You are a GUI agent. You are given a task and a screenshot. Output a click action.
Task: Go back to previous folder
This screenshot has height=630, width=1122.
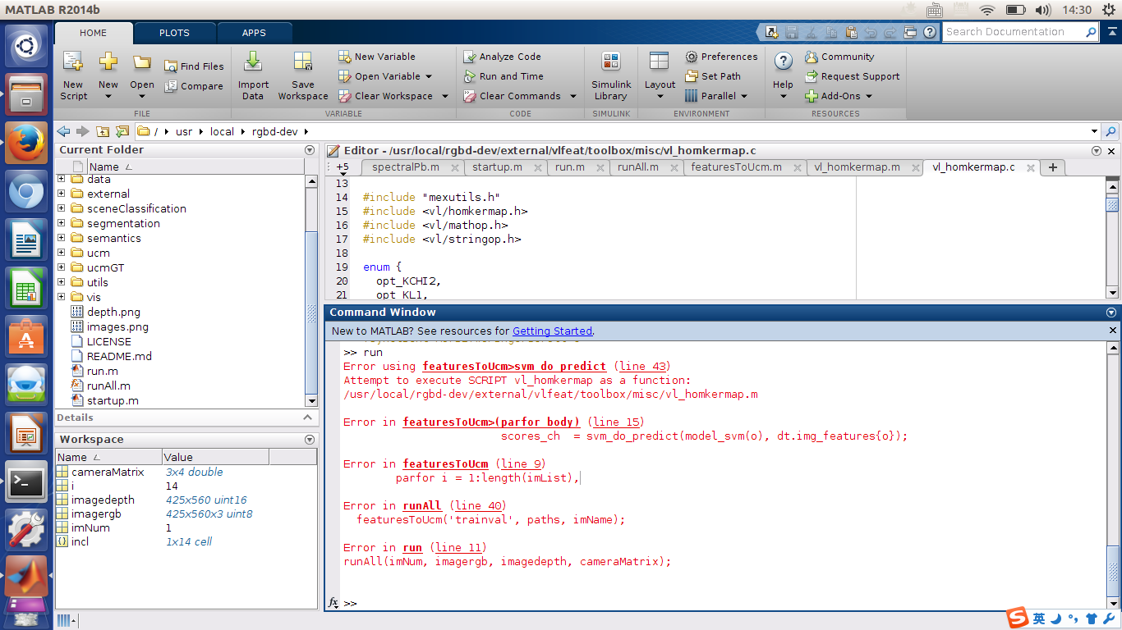63,131
